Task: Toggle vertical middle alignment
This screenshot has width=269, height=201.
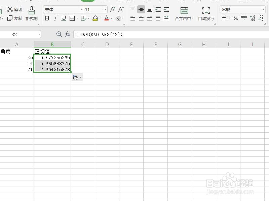Action: tap(141, 10)
